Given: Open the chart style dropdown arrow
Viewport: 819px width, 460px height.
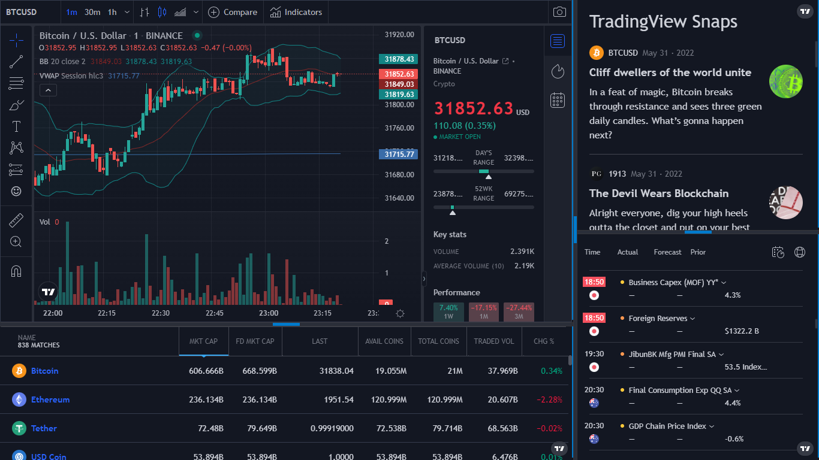Looking at the screenshot, I should point(196,12).
